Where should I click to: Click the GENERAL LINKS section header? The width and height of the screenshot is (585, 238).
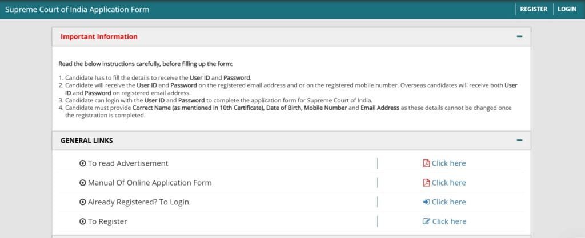point(87,140)
